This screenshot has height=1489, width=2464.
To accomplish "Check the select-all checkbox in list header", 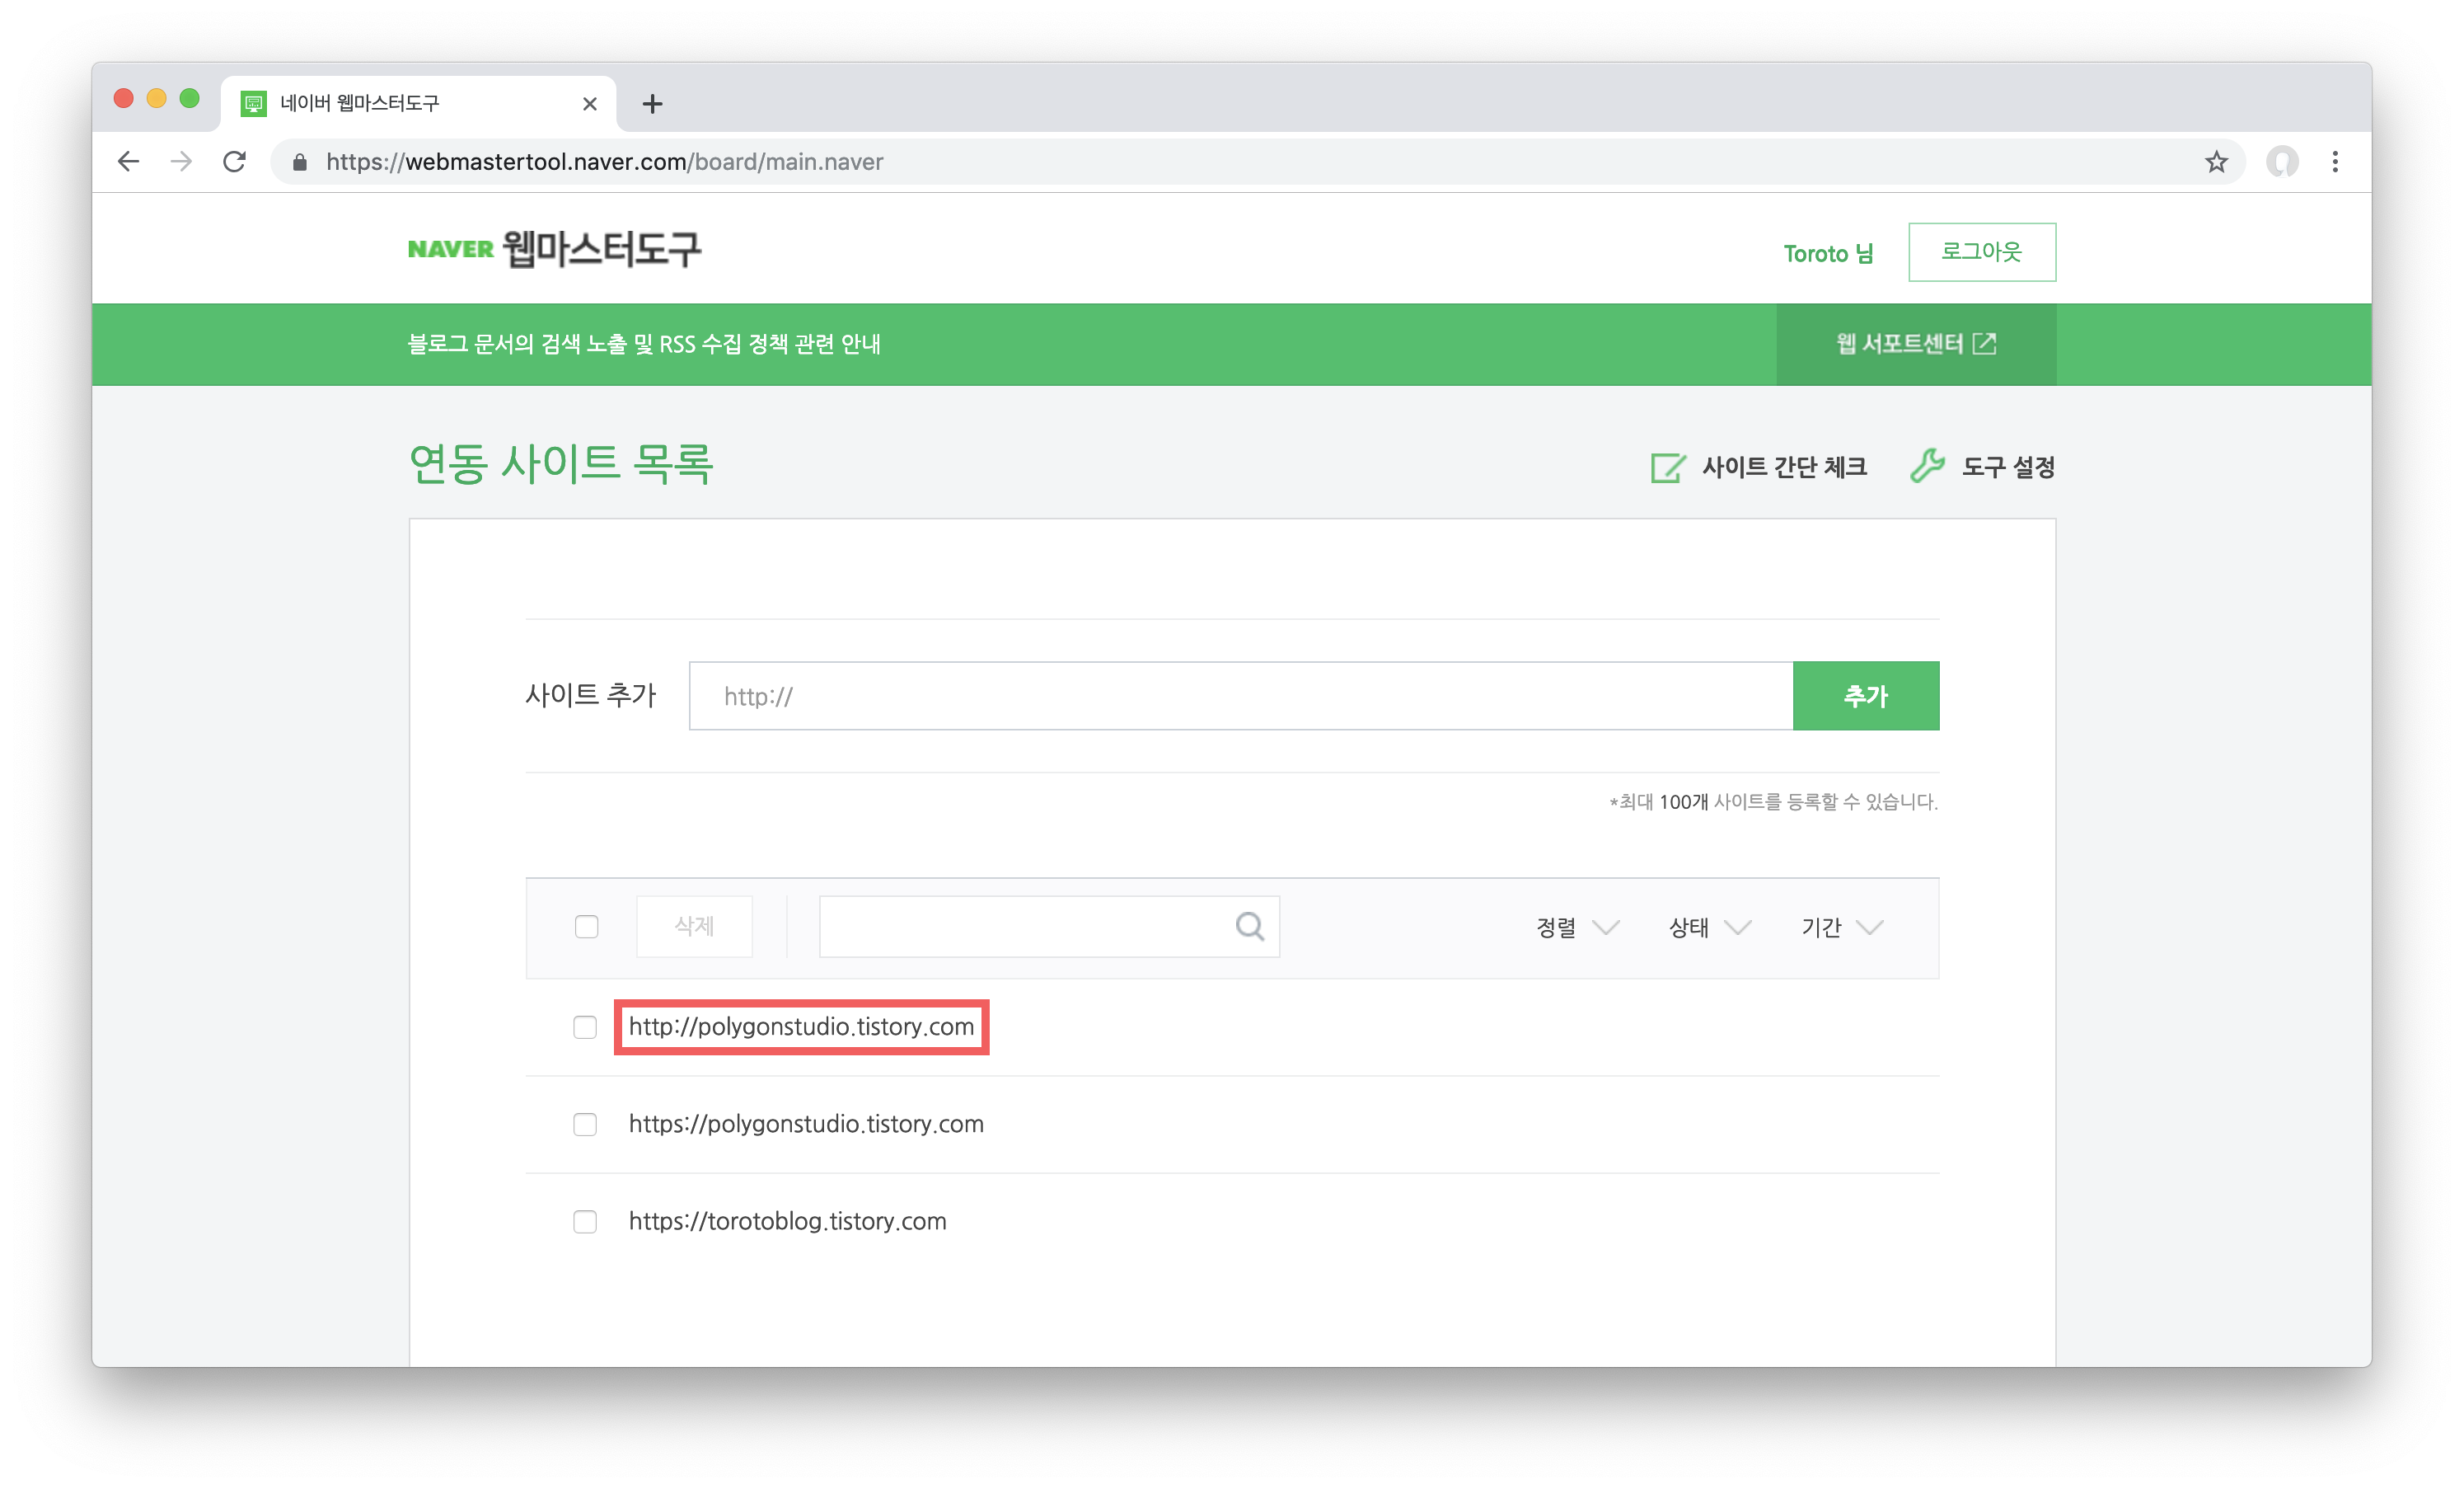I will [587, 927].
